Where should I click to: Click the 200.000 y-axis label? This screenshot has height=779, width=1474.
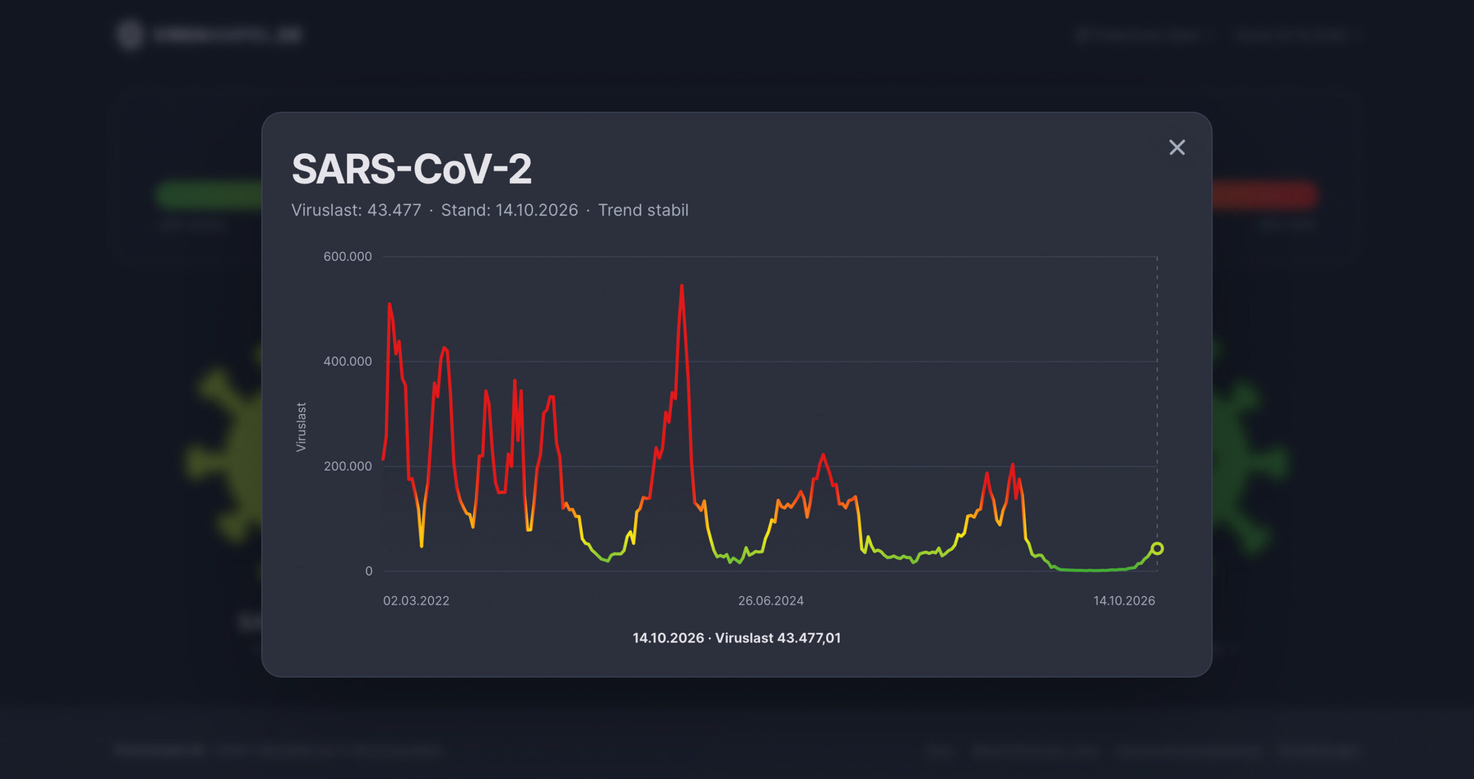click(x=348, y=466)
